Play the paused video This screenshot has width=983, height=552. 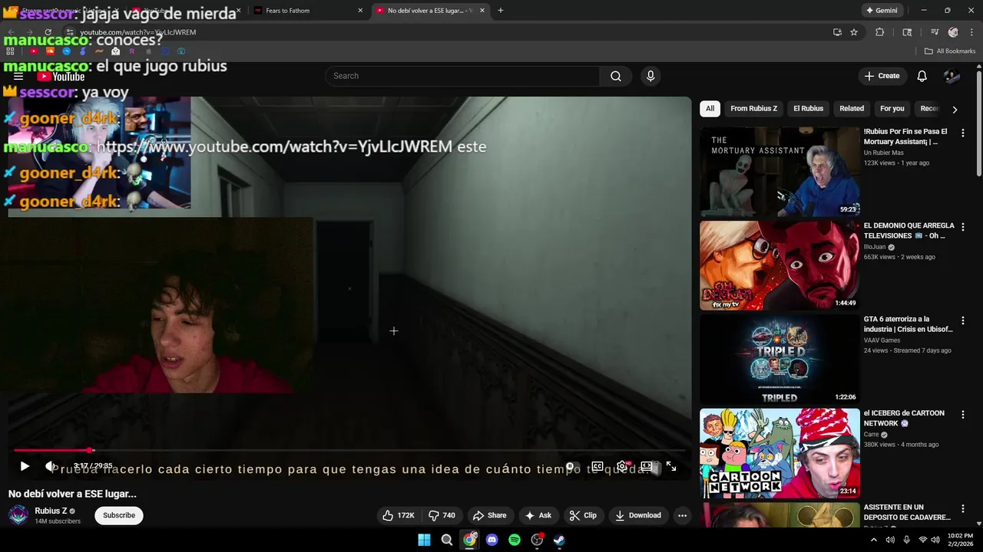25,466
